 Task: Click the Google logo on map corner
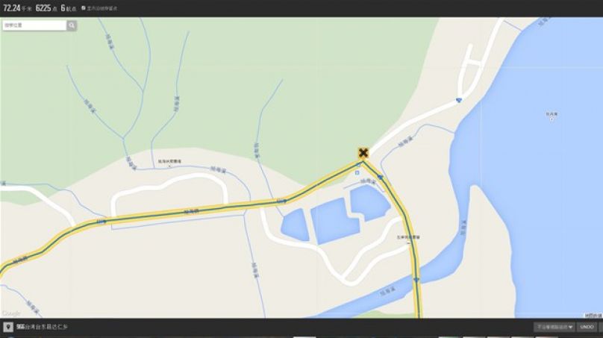11,314
